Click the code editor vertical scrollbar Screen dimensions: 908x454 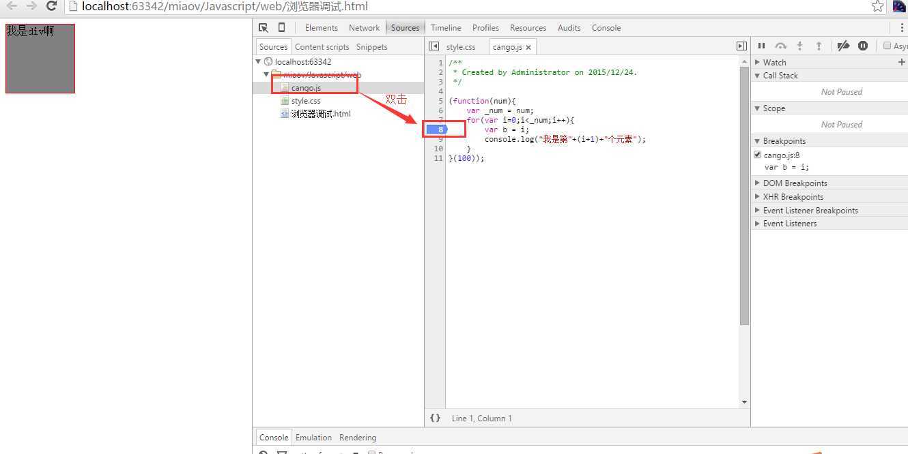click(x=744, y=196)
